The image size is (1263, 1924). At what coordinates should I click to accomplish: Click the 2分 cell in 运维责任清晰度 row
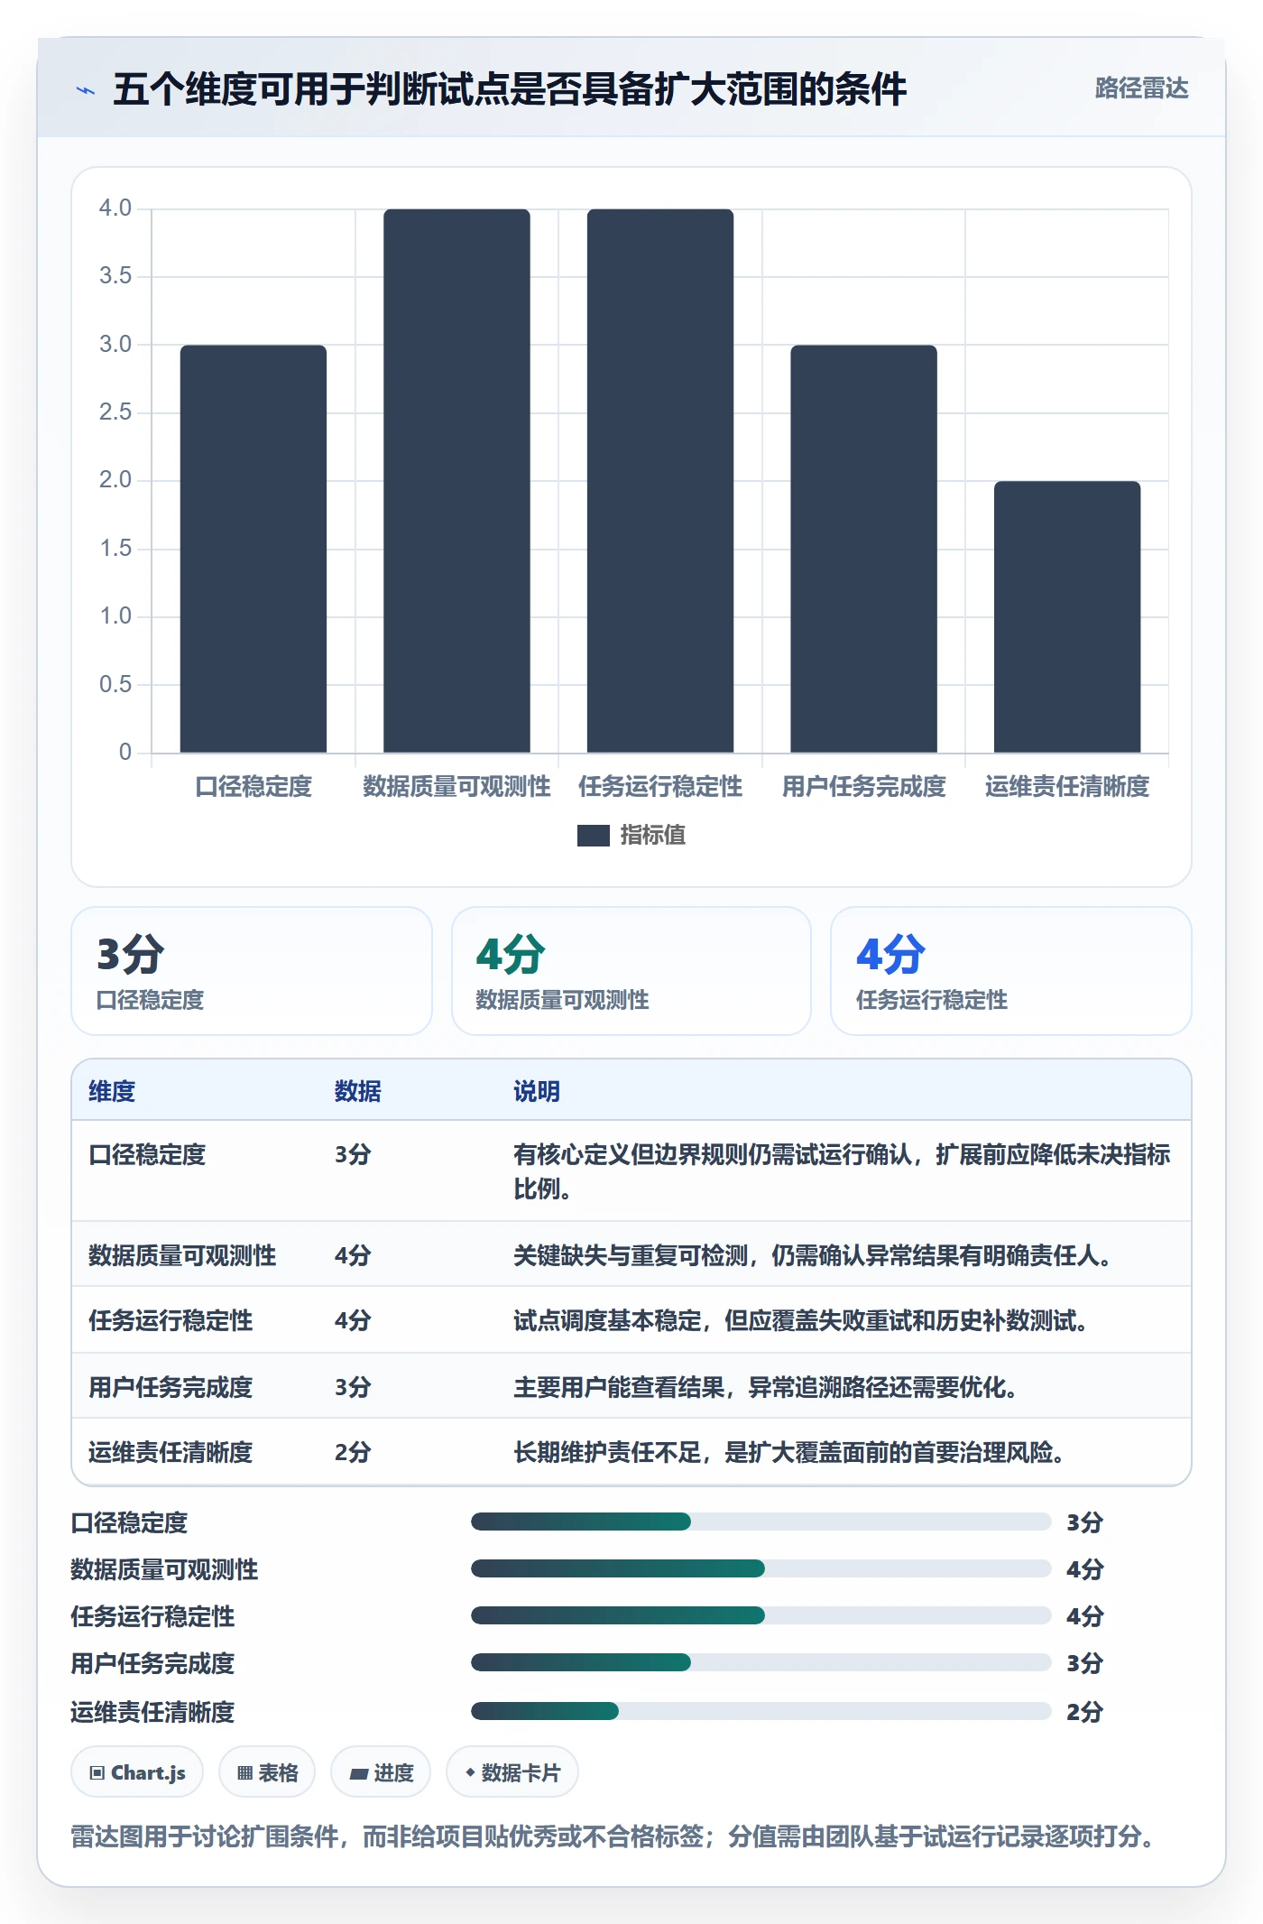point(353,1452)
